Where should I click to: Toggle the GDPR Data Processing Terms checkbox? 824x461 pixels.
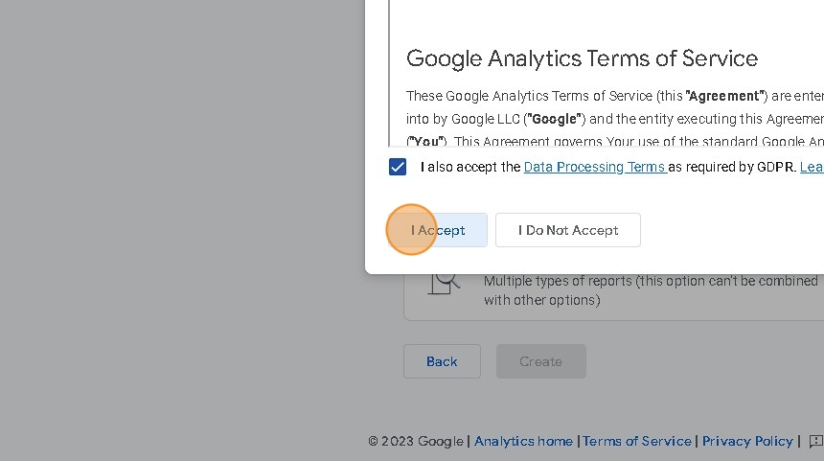[x=398, y=167]
